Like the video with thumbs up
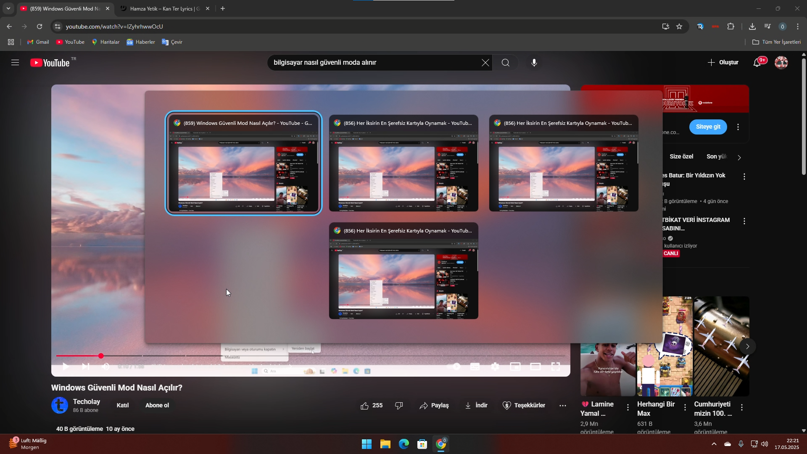807x454 pixels. pyautogui.click(x=365, y=405)
